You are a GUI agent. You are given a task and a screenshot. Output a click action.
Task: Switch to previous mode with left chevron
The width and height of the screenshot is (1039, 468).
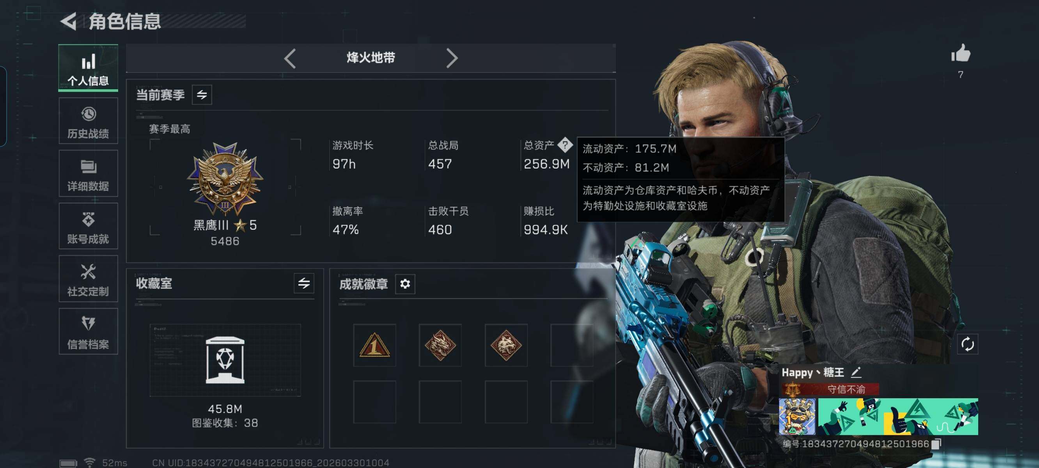point(290,58)
